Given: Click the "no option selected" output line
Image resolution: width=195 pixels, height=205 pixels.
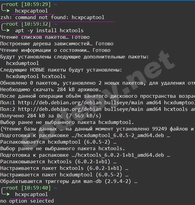Looking at the screenshot, I should pos(27,201).
